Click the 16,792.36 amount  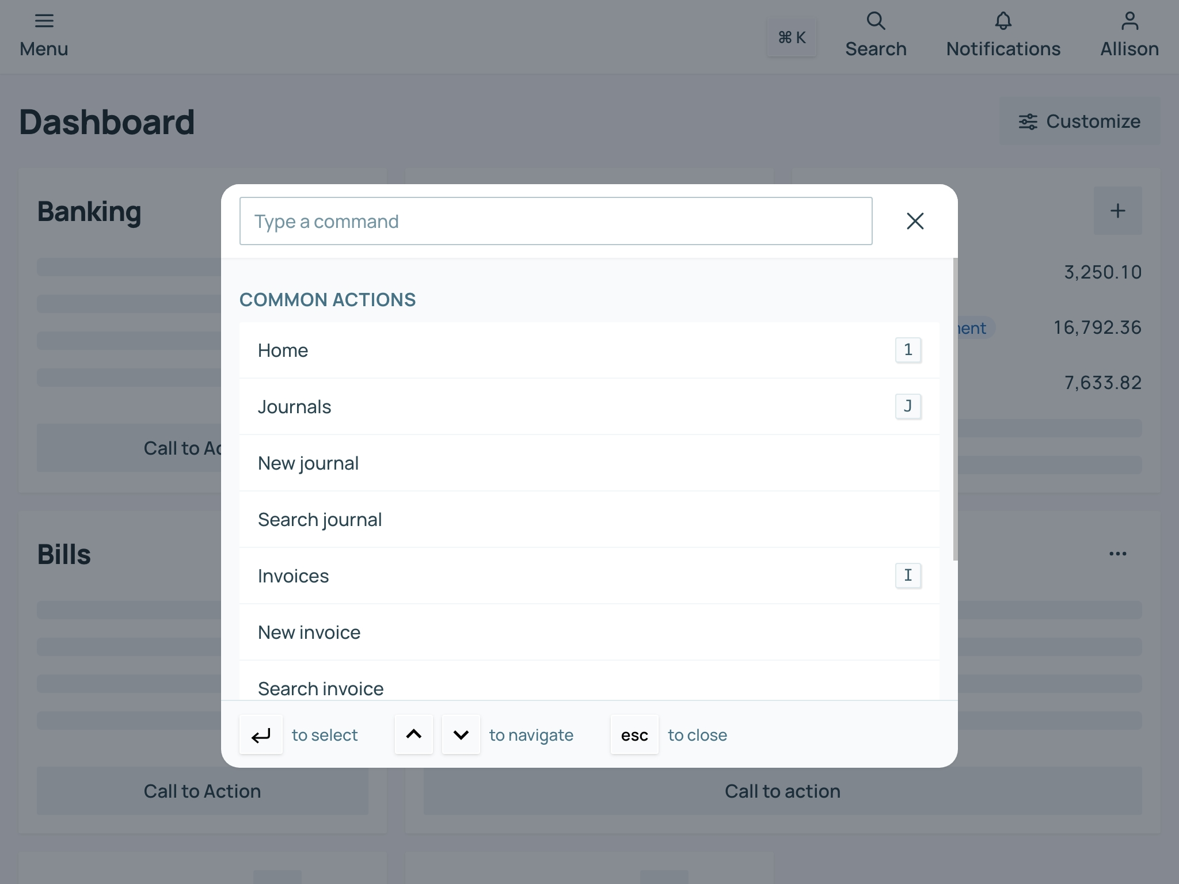(1097, 327)
